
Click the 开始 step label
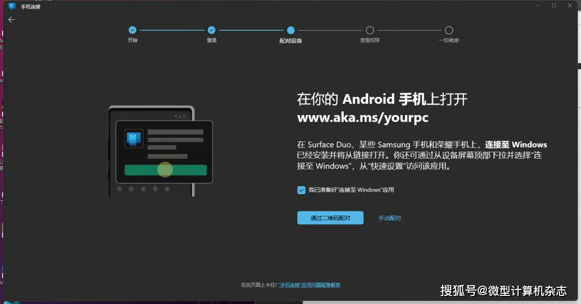pyautogui.click(x=133, y=40)
